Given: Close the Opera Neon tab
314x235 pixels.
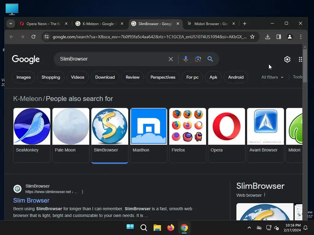Looking at the screenshot, I should (x=66, y=24).
